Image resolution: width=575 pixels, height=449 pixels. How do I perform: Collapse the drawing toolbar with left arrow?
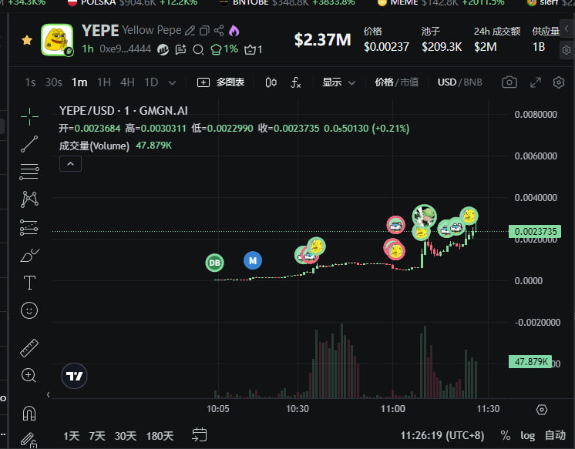(x=49, y=395)
